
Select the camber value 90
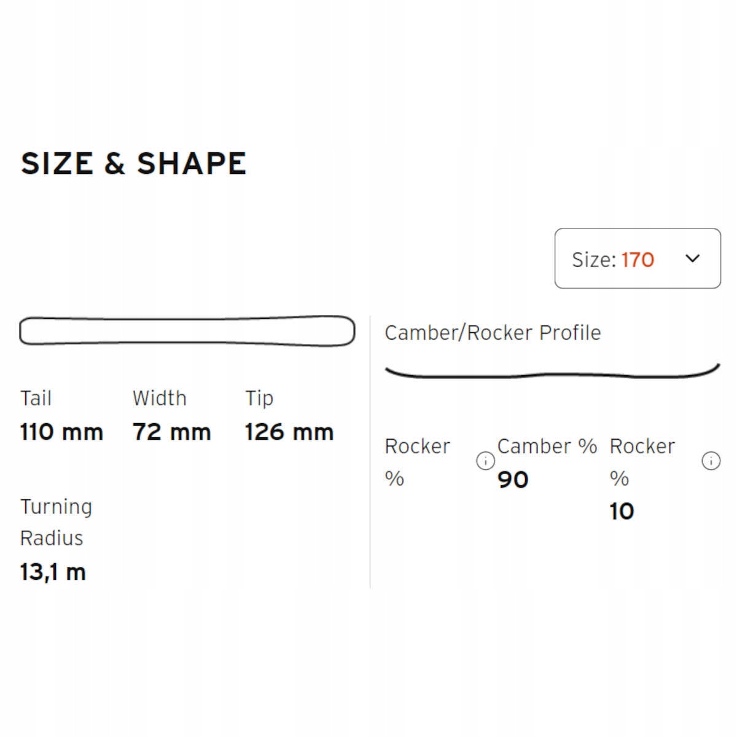point(513,480)
